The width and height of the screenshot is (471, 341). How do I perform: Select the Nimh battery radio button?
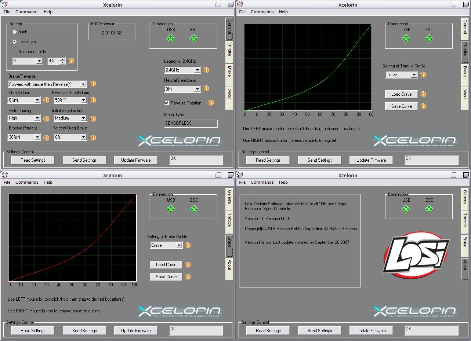[x=15, y=32]
